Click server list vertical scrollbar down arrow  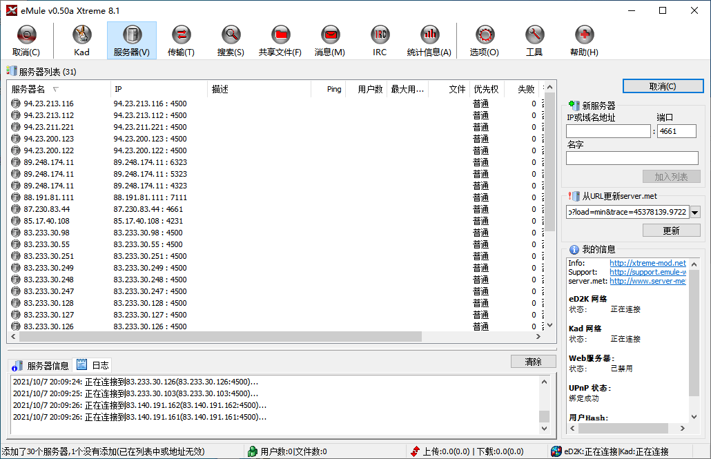[x=549, y=325]
